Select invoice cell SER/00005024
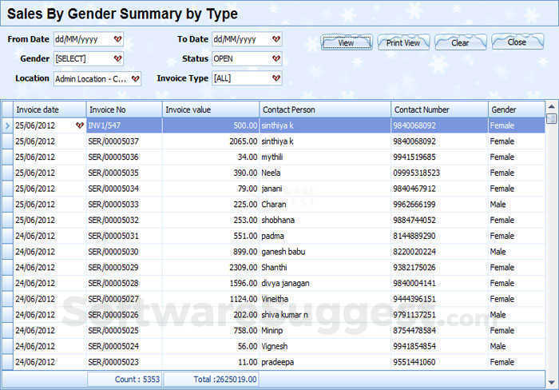 point(125,346)
